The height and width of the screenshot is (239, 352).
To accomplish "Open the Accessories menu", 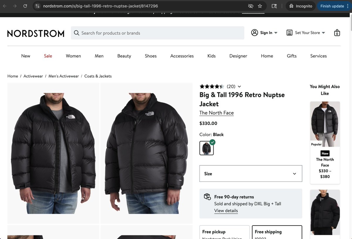I will click(x=182, y=56).
